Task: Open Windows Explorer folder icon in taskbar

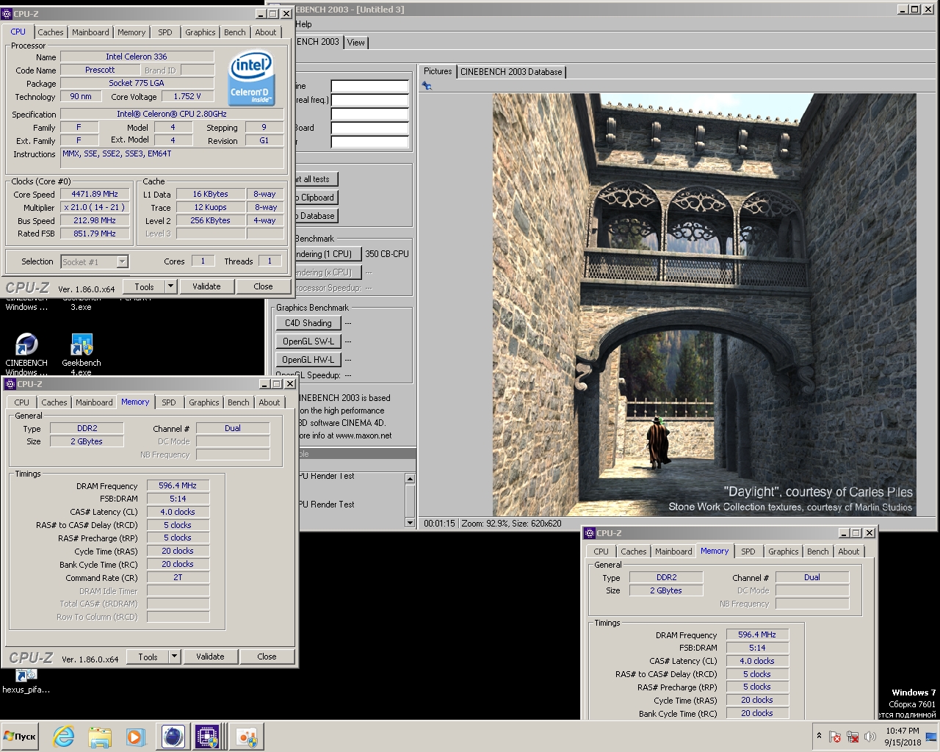Action: [x=100, y=737]
